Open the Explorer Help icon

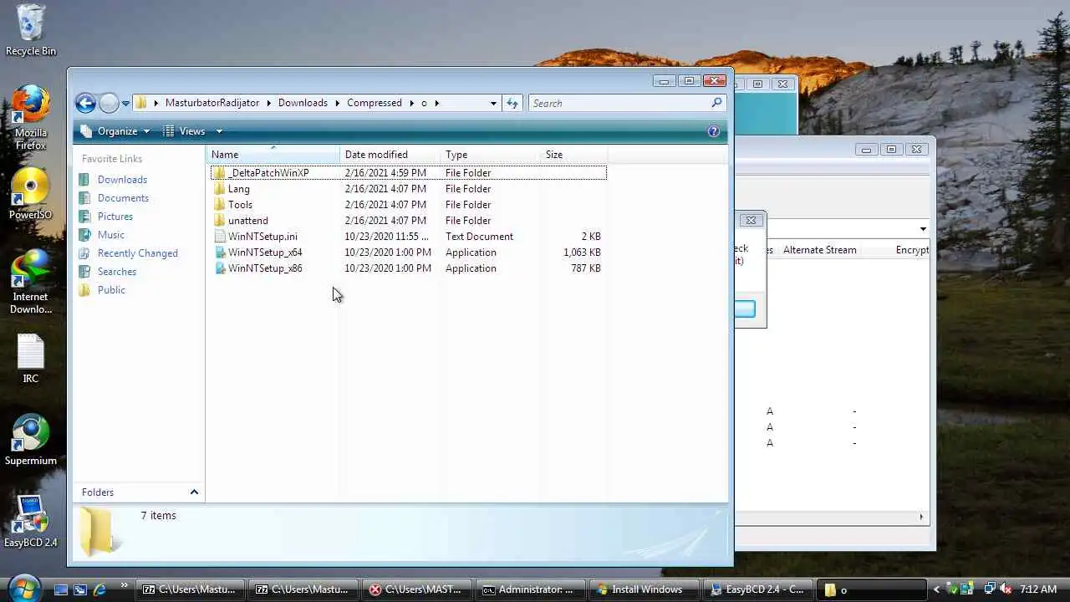[713, 131]
